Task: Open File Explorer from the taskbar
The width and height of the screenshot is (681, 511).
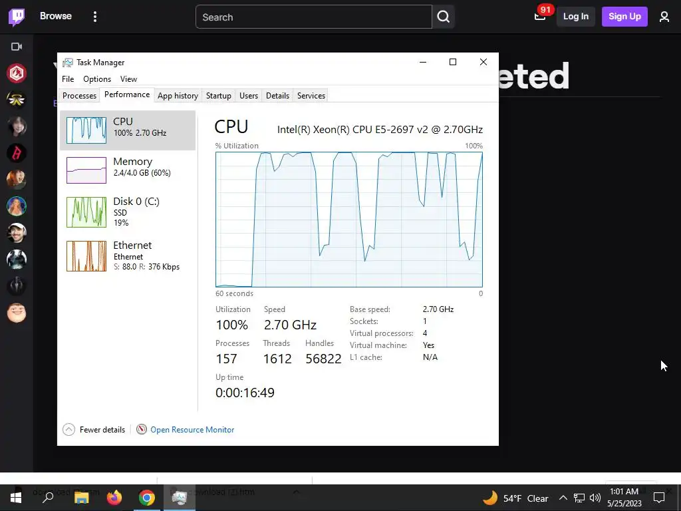Action: coord(81,498)
